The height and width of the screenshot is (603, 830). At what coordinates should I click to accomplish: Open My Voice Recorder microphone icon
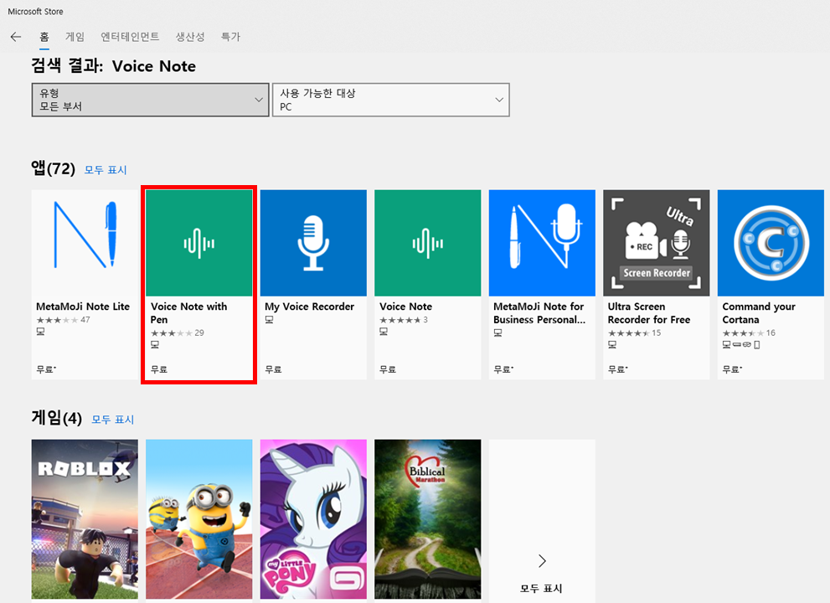click(x=313, y=243)
